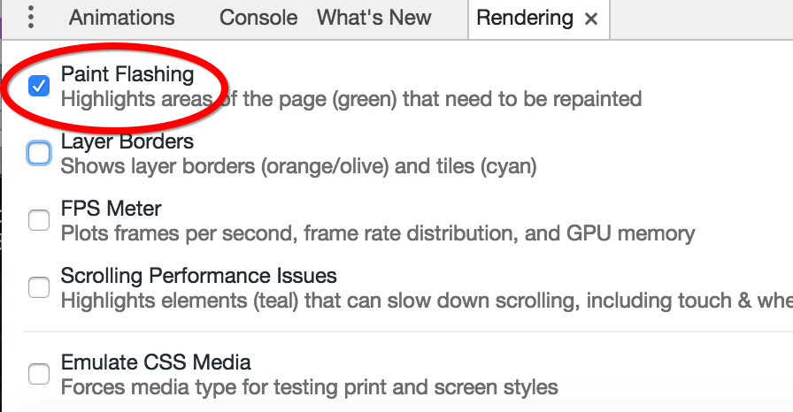Tick the Scrolling Performance Issues checkbox
This screenshot has width=793, height=412.
tap(39, 287)
